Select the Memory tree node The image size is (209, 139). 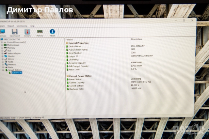pos(11,48)
